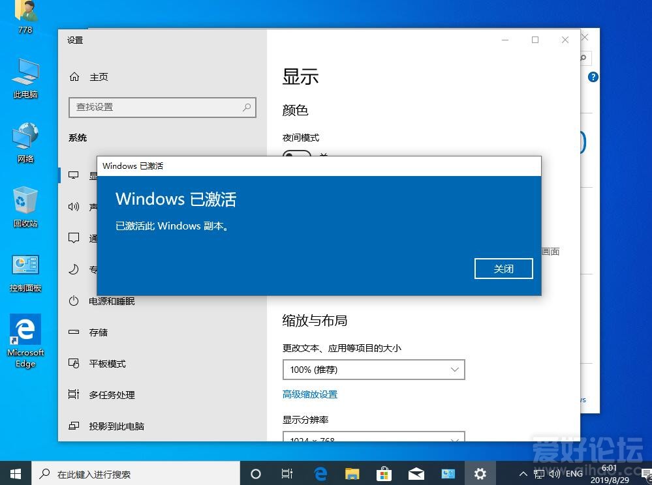Select the 网络 desktop icon
The image size is (652, 485).
25,143
